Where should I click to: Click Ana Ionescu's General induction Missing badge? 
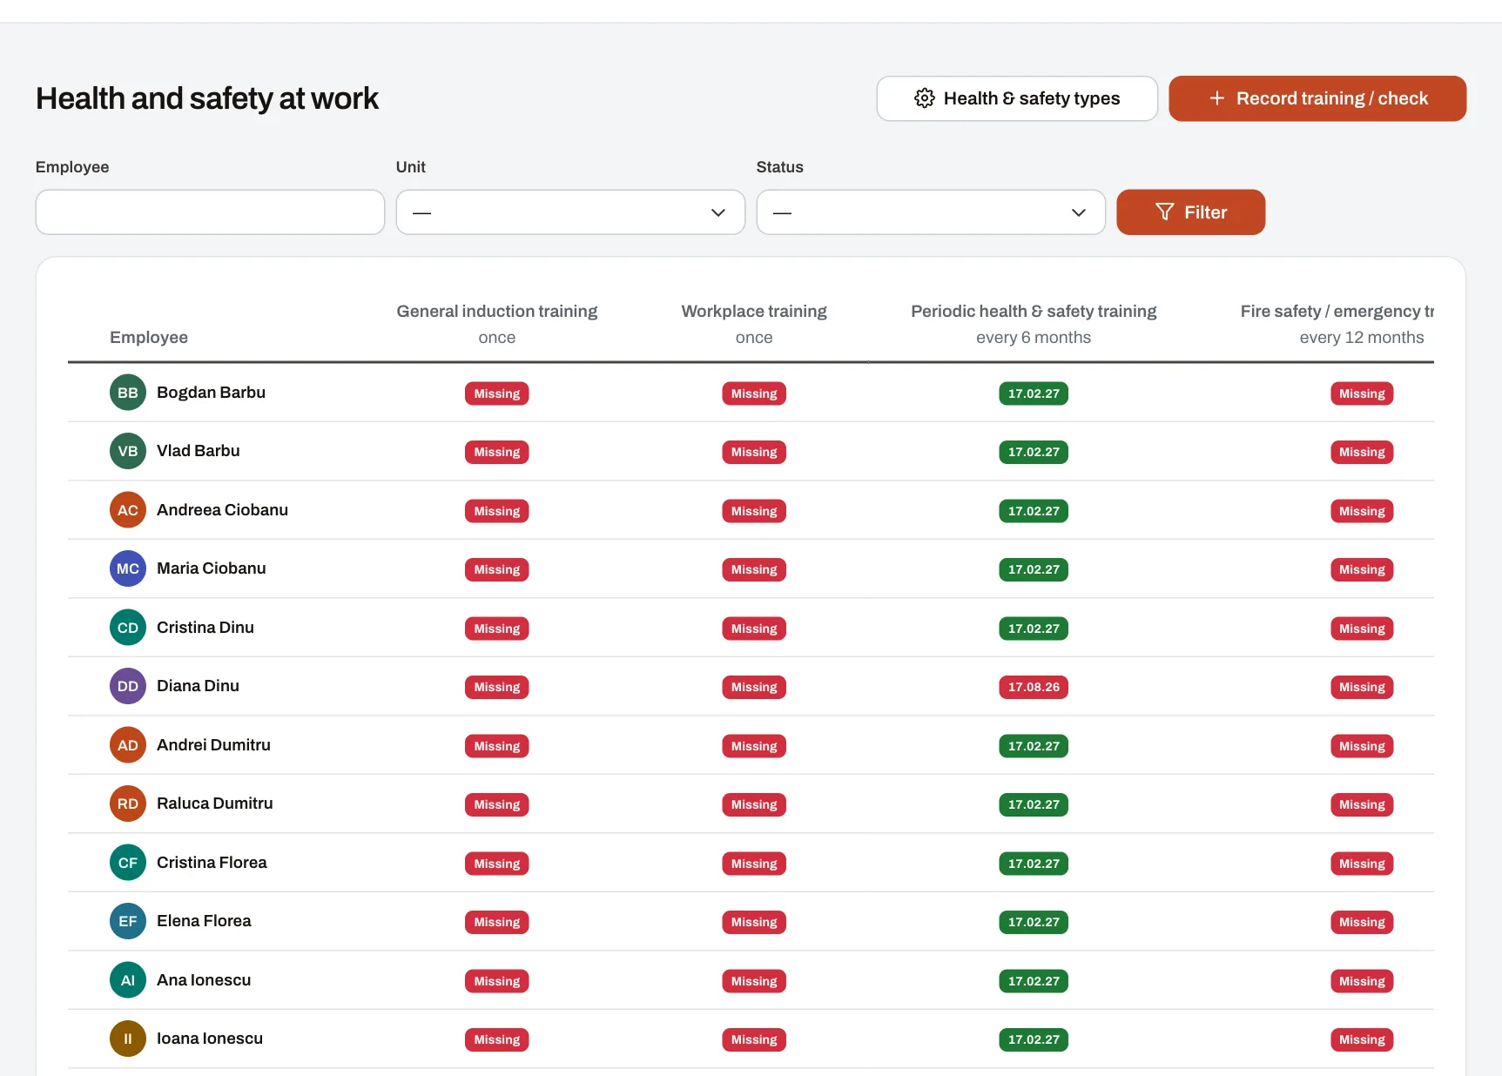tap(497, 981)
